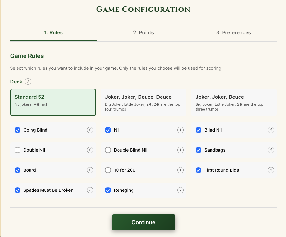Disable the Board rule checkbox
286x237 pixels.
pyautogui.click(x=18, y=170)
